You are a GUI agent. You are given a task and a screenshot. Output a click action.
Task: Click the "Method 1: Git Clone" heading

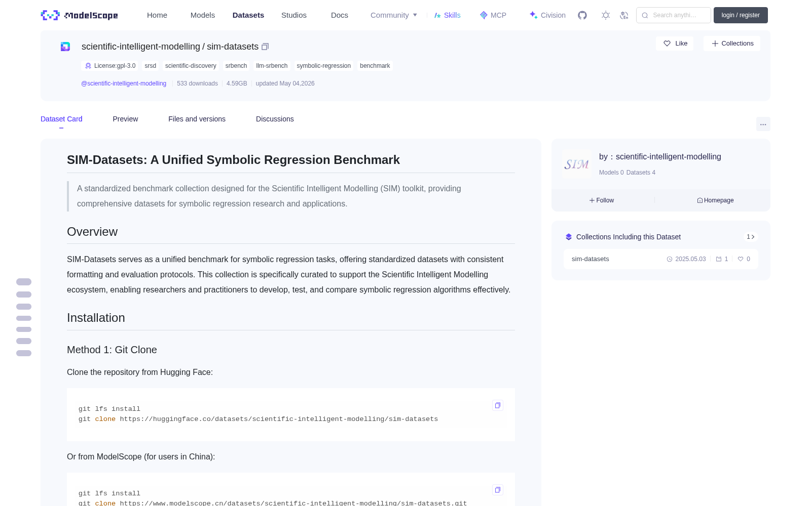112,350
